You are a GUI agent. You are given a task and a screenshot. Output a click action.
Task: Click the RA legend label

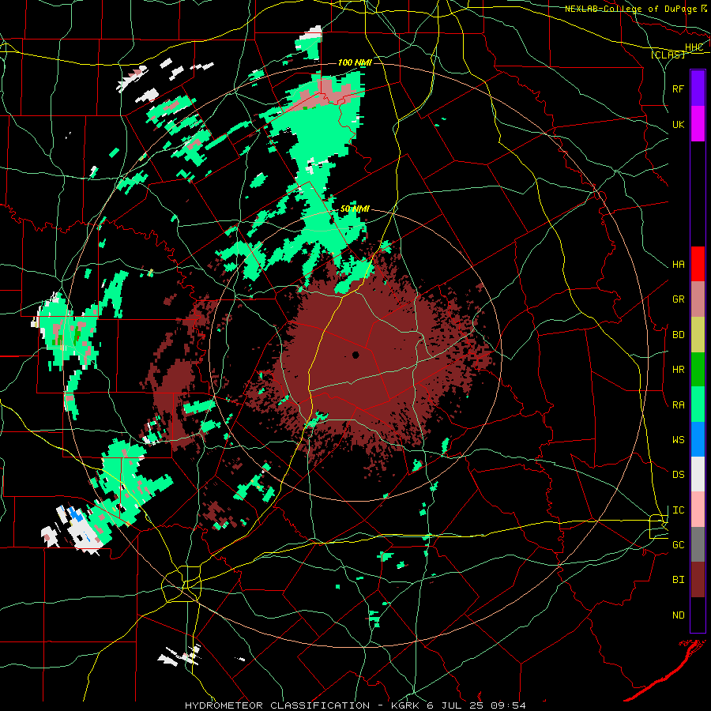pyautogui.click(x=678, y=405)
